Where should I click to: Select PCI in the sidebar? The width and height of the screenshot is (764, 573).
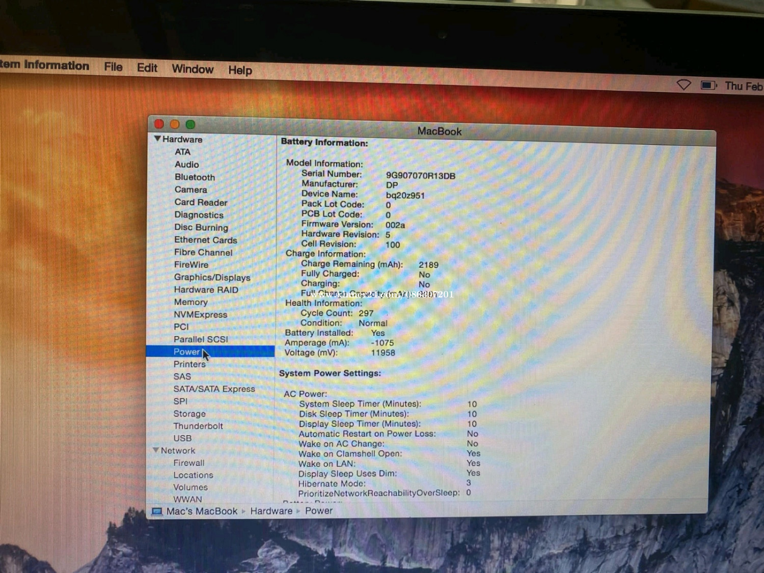tap(181, 326)
